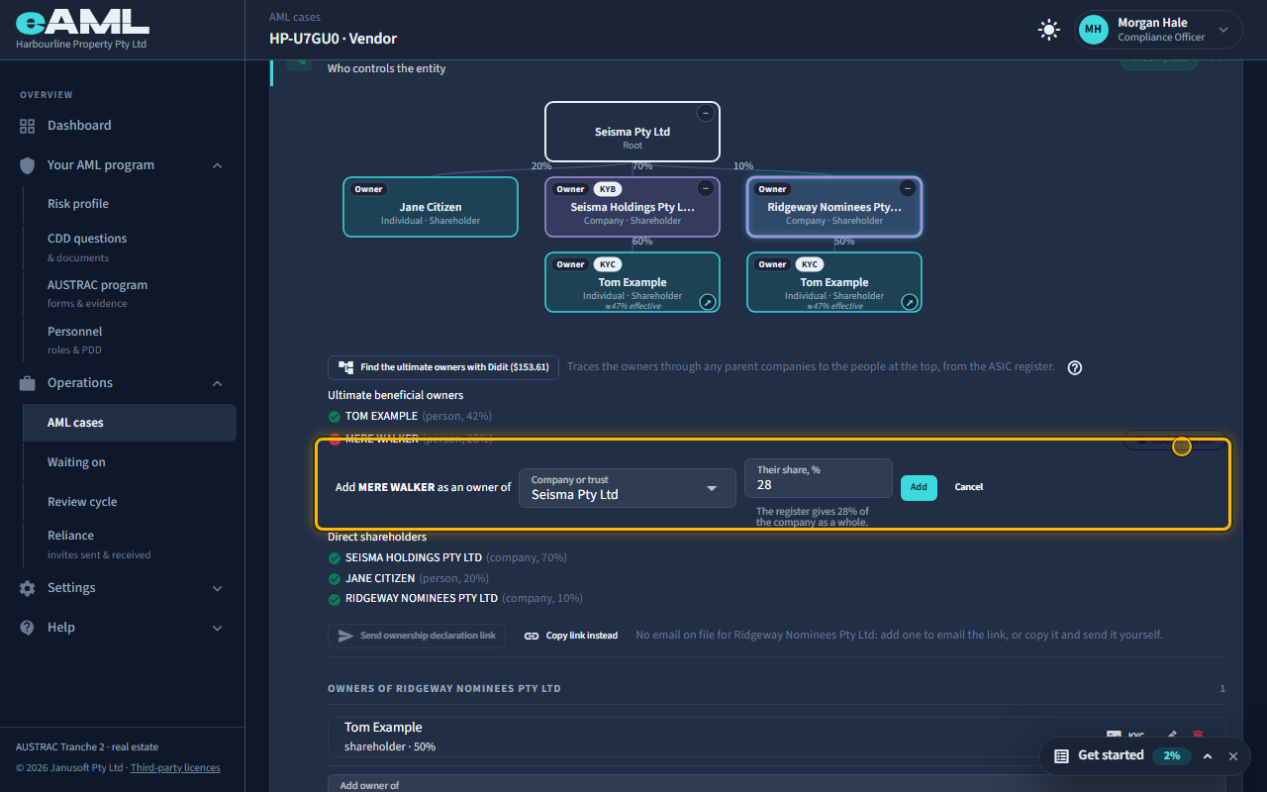Click the Settings gear icon

pos(28,588)
